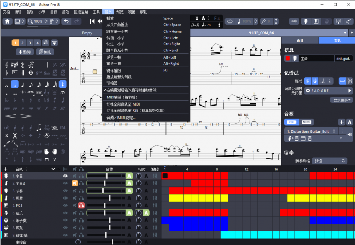Add a new track with the plus icon

[6, 169]
